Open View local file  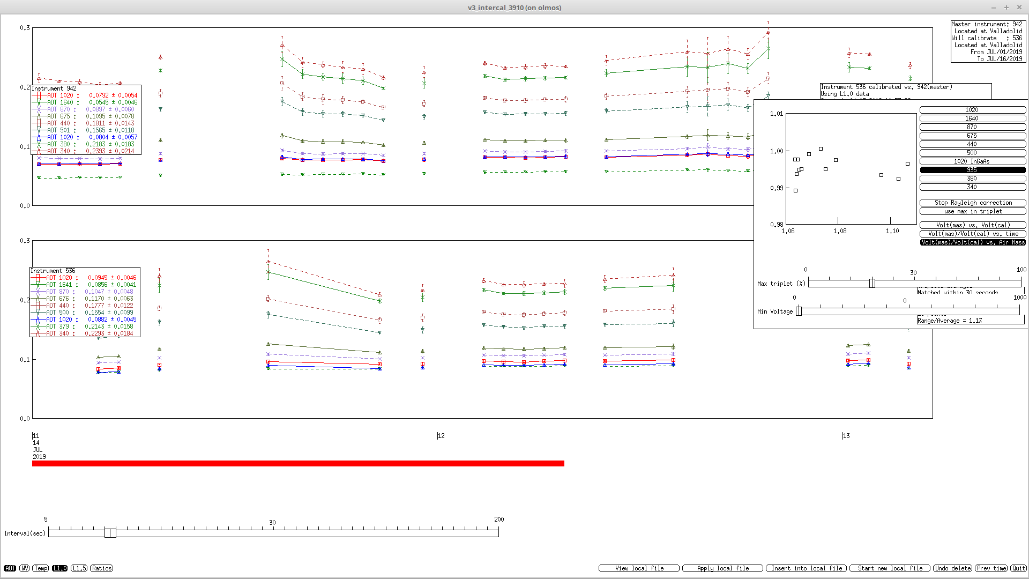tap(639, 568)
